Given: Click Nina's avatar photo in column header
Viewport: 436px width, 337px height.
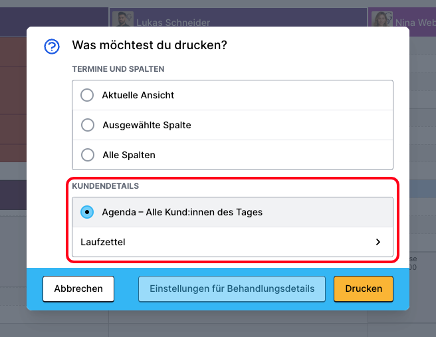Looking at the screenshot, I should pos(381,21).
